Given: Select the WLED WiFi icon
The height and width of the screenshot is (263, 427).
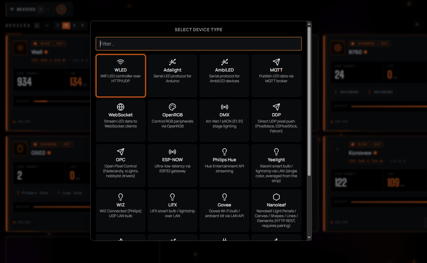Looking at the screenshot, I should point(121,62).
